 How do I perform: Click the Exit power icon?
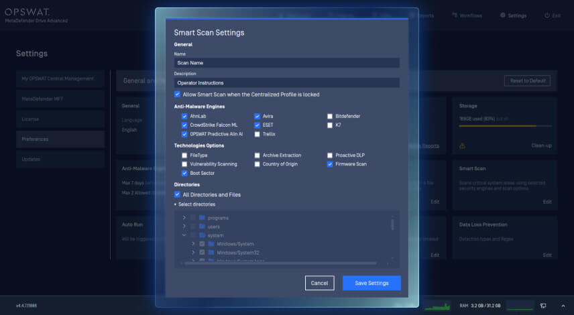pos(547,15)
